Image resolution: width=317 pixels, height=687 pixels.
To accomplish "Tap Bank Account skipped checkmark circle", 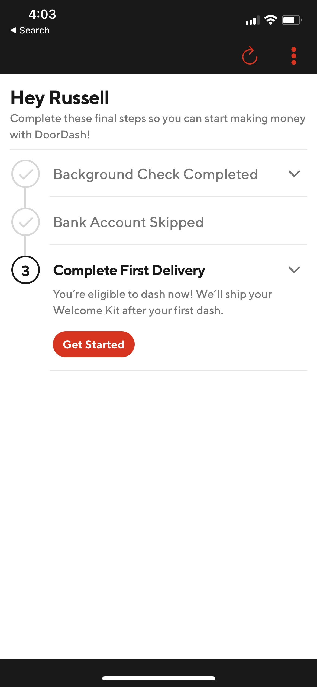I will coord(25,222).
